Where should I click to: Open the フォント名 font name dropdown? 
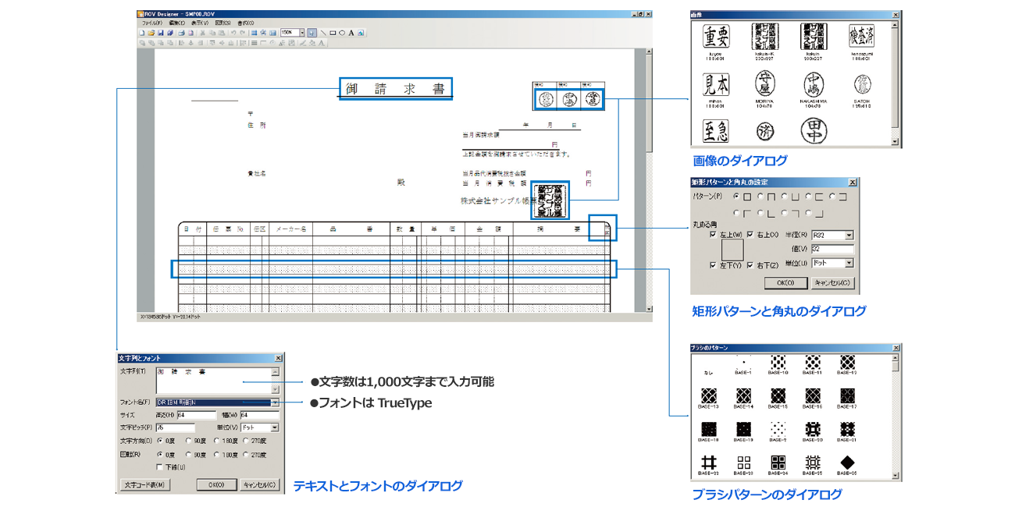pos(275,402)
